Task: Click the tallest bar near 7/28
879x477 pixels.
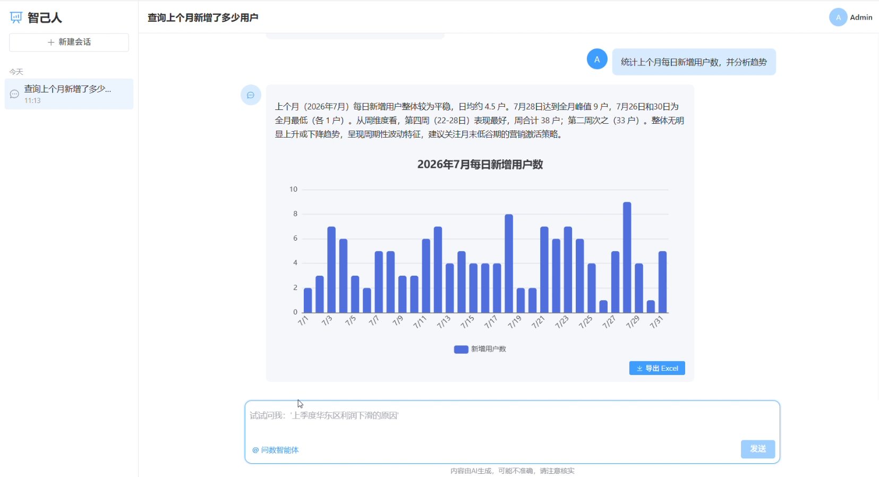Action: [x=627, y=257]
